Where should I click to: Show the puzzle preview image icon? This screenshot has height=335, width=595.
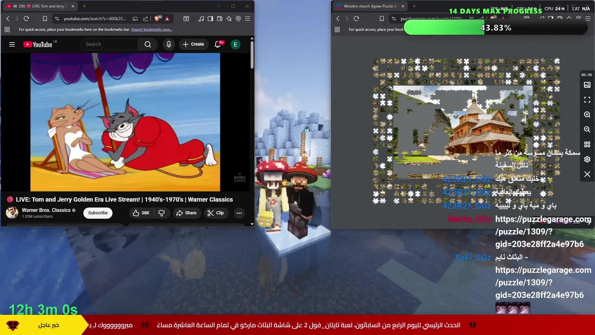point(587,85)
